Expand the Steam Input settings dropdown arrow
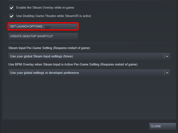This screenshot has width=178, height=133. pos(167,57)
